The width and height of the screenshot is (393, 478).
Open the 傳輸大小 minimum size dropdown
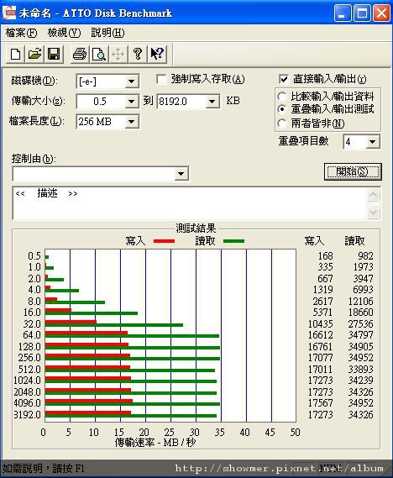point(132,101)
